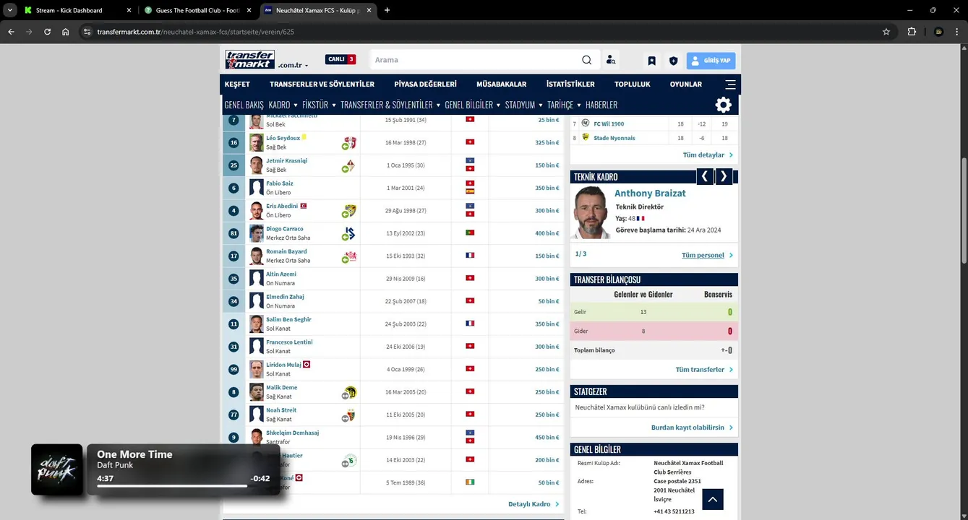Click the Canlı live scores button
This screenshot has height=520, width=968.
click(340, 59)
